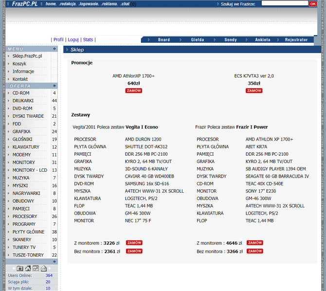The width and height of the screenshot is (326, 291).
Task: Open the NAGRYWARKI category
Action: coord(26,193)
